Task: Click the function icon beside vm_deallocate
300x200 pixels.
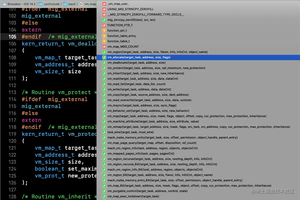Action: [104, 63]
